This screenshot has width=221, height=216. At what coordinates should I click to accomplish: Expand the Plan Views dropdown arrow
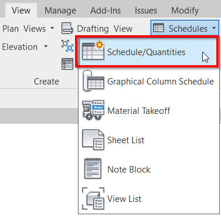pos(52,28)
